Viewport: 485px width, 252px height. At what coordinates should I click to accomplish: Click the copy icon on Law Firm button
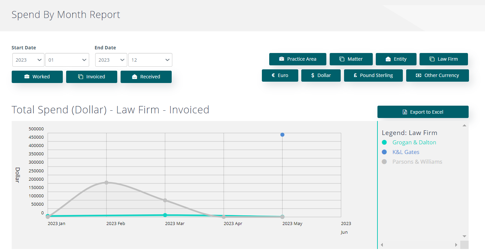point(432,59)
